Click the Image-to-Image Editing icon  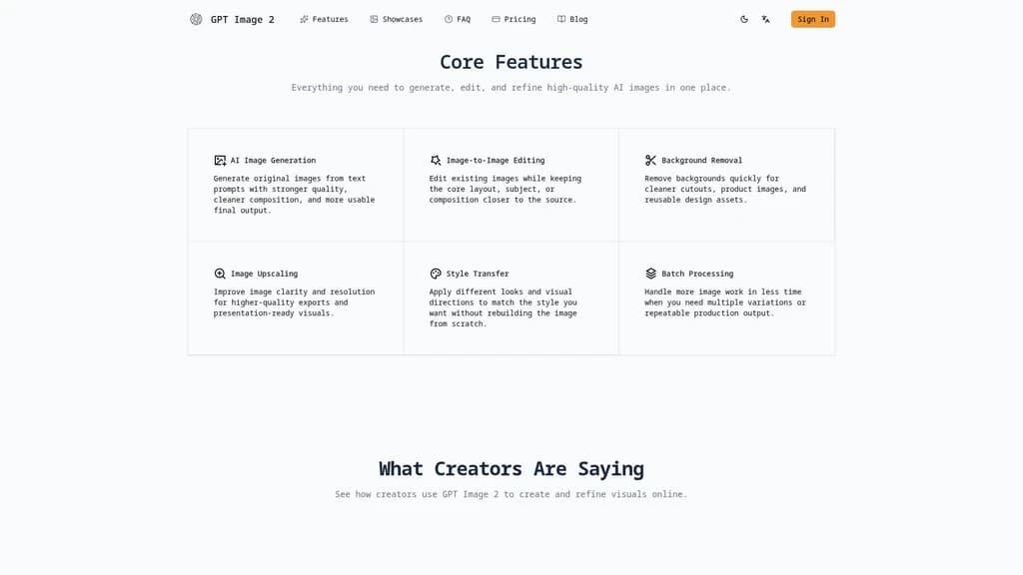click(x=436, y=161)
